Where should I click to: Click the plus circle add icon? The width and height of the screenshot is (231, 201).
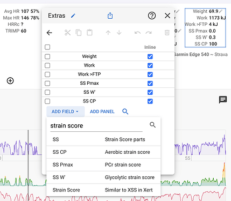[x=10, y=81]
